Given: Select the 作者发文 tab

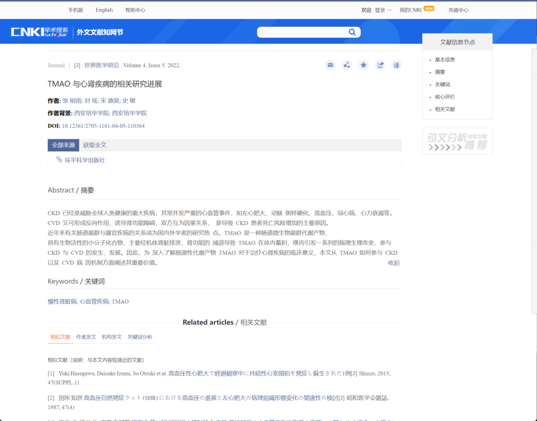Looking at the screenshot, I should 86,337.
